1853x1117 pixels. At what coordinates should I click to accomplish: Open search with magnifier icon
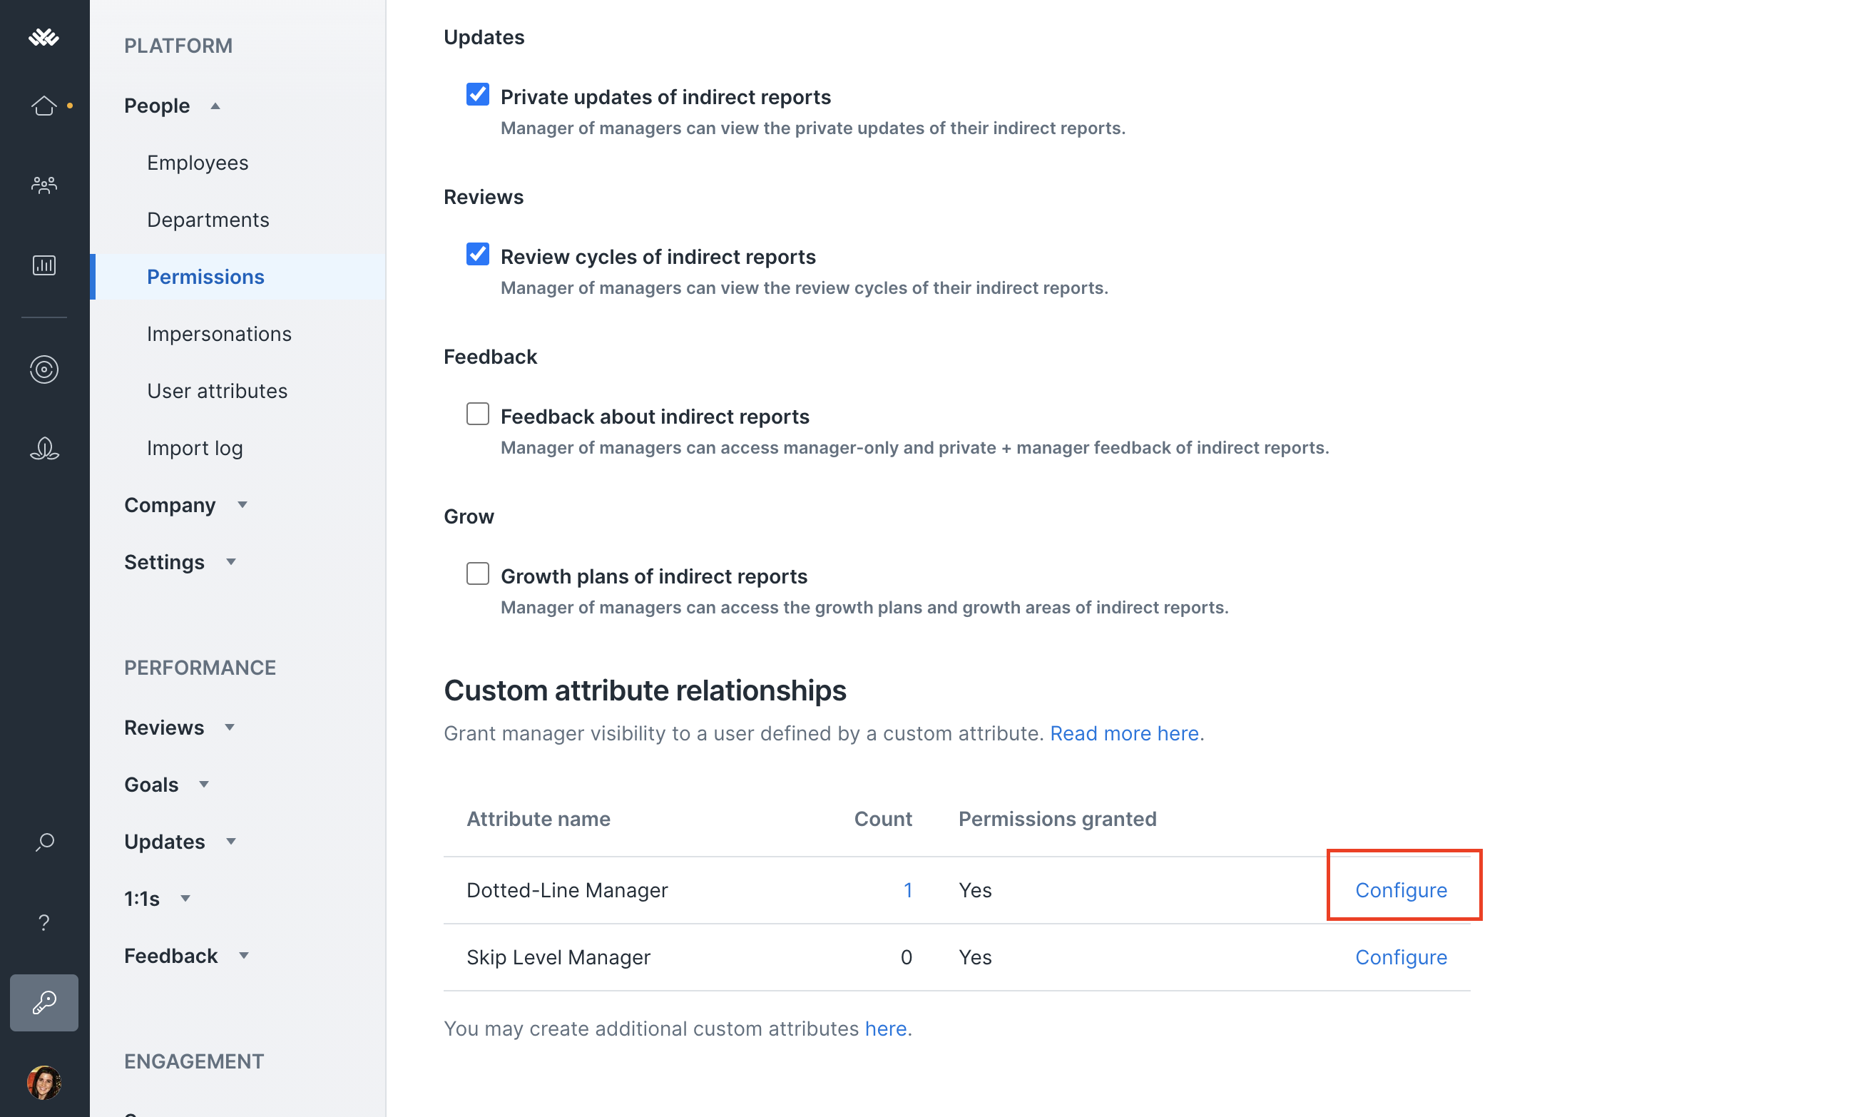[44, 842]
